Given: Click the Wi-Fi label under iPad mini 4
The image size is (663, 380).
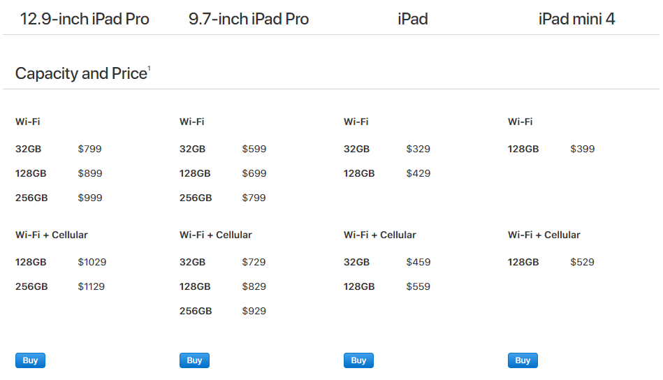Looking at the screenshot, I should [x=520, y=122].
